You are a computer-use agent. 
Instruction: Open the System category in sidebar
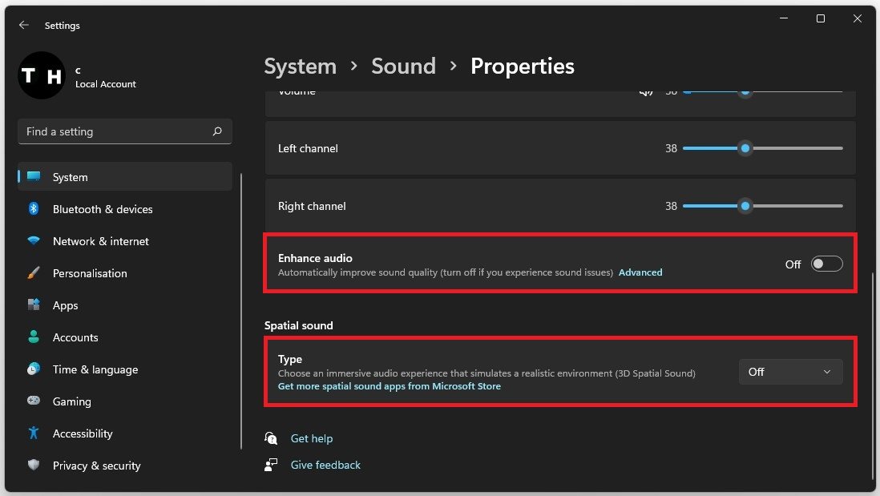pyautogui.click(x=71, y=177)
